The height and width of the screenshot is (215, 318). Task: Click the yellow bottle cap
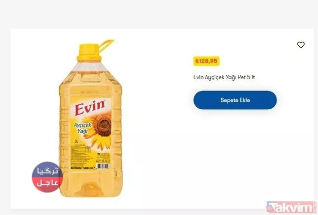click(x=89, y=53)
